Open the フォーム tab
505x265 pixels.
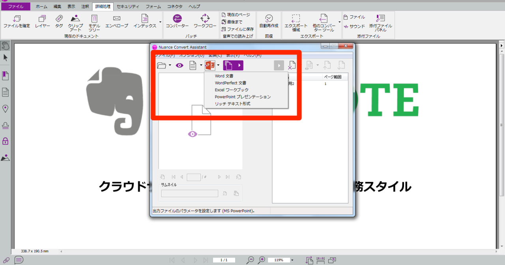[x=153, y=6]
